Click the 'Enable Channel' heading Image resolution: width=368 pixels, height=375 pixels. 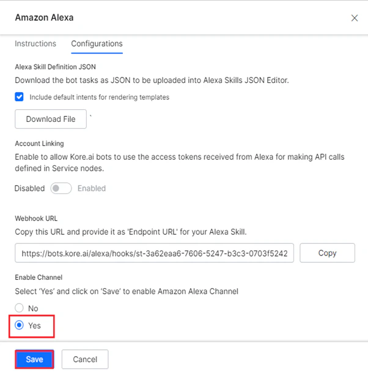(x=39, y=277)
